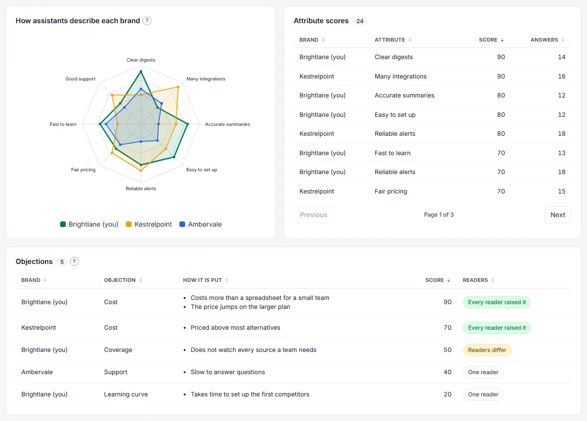Open the help tooltip beside Objections heading

[x=74, y=262]
